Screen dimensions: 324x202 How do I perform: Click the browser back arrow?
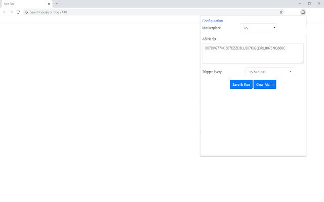(x=5, y=12)
